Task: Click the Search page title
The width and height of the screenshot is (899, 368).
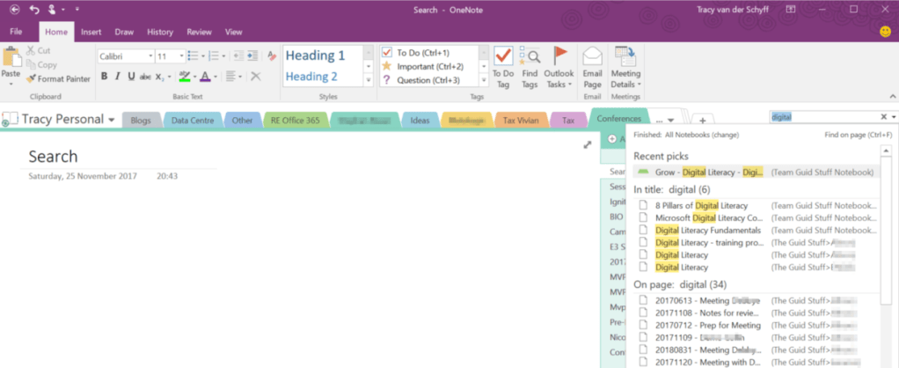Action: click(54, 156)
